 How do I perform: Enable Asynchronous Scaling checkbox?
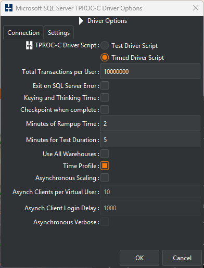[x=105, y=178]
